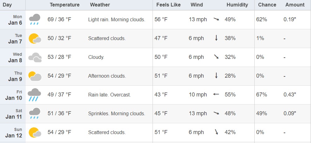Click the wind direction arrow for Jan 10
Screen dimensions: 311x143
tap(216, 94)
